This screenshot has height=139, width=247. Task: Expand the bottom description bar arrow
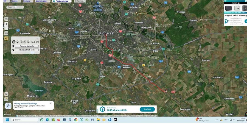pos(156,116)
